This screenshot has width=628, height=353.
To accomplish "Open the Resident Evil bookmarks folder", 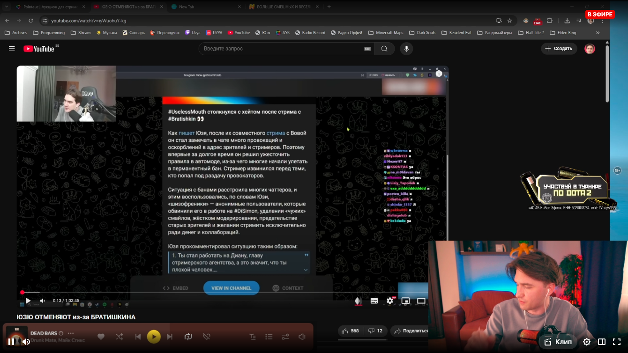I will click(x=456, y=33).
